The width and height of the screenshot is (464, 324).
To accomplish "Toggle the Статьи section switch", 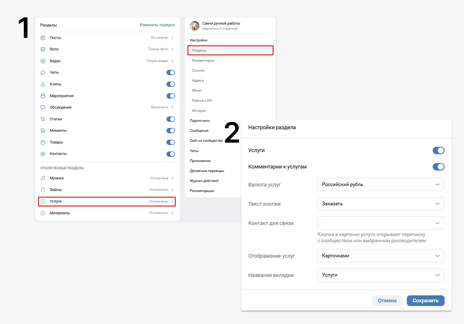I will pyautogui.click(x=171, y=119).
